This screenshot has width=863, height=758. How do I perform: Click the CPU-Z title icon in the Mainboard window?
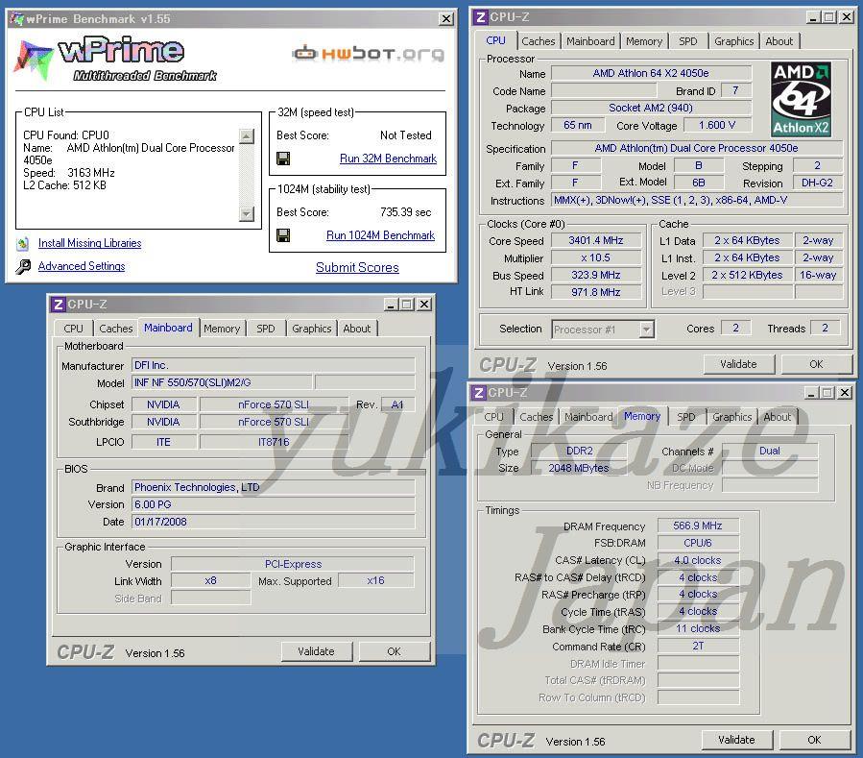58,305
